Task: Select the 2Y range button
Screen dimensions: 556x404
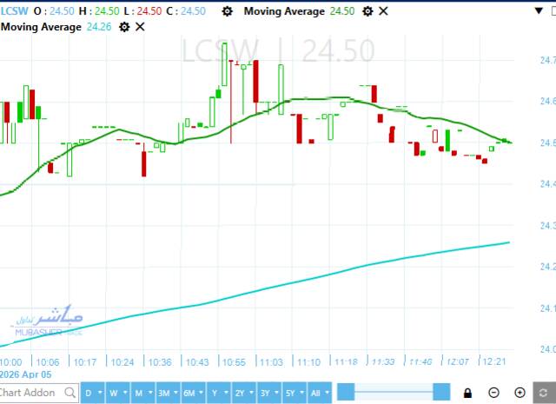Action: pos(240,393)
